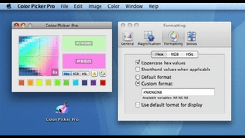The width and height of the screenshot is (245, 138).
Task: Choose Hex segment in picker window
Action: tap(67, 74)
